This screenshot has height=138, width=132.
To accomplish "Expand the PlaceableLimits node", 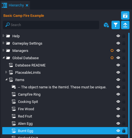I will [6, 72].
